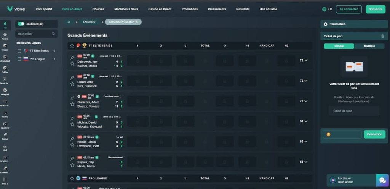
Task: Select Volleyball in the sports sidebar
Action: pyautogui.click(x=5, y=91)
